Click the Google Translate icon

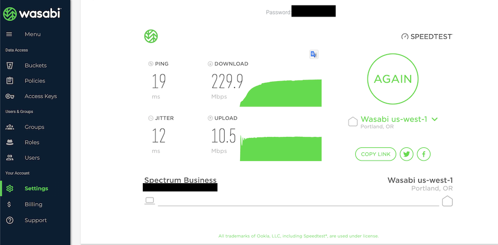(x=314, y=55)
